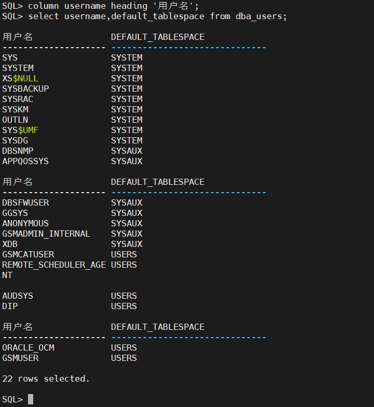Click the ANONYMOUS user entry
Screen dimensions: 374x407
pos(25,223)
